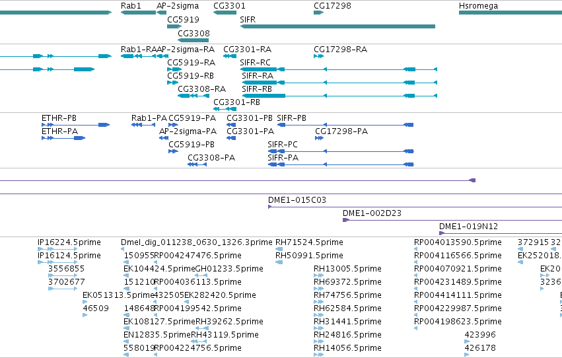Click the RP004116566.5prime EST label
562x358 pixels.
point(458,256)
